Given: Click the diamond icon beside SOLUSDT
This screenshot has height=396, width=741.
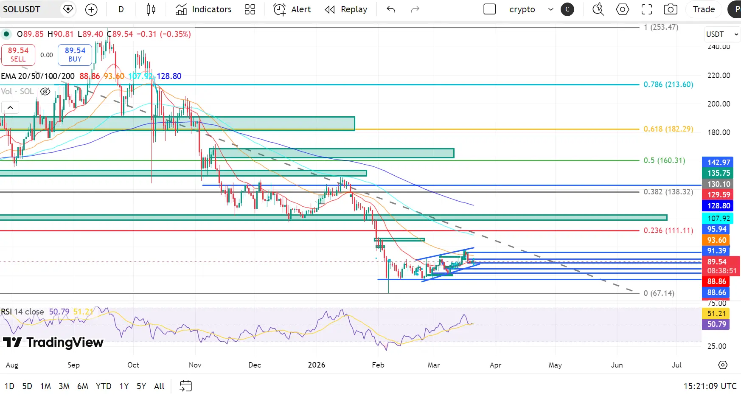Looking at the screenshot, I should 68,9.
